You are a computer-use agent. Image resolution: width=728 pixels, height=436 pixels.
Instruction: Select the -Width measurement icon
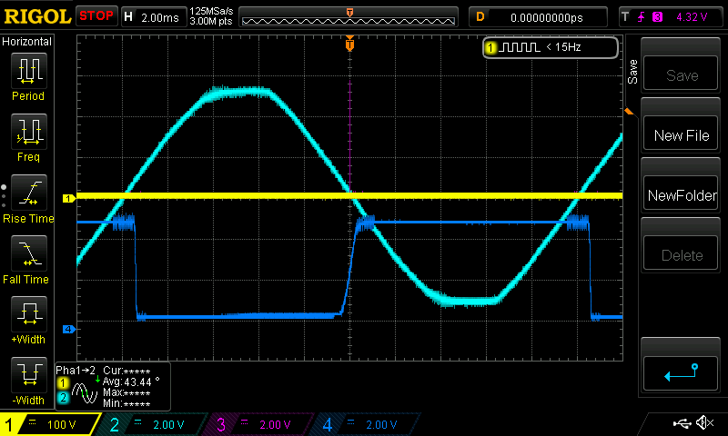click(x=28, y=380)
